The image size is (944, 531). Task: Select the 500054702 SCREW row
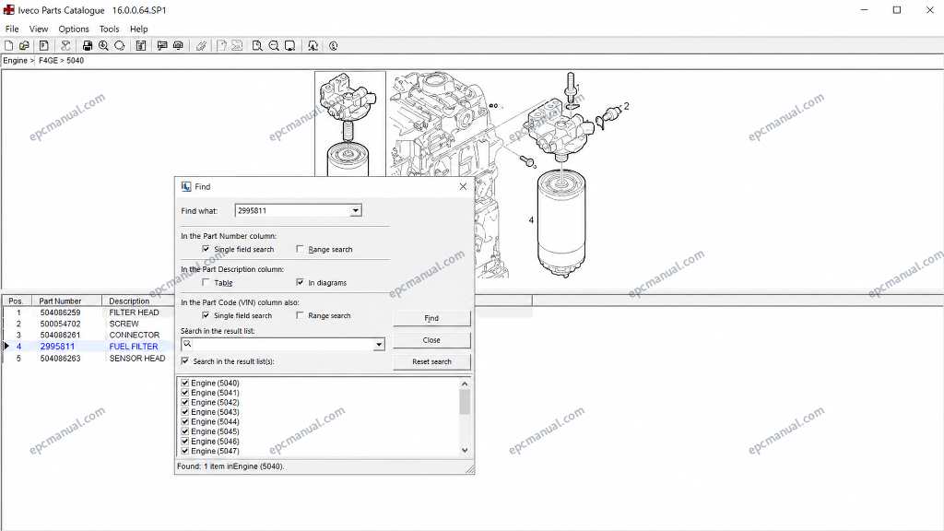click(x=89, y=324)
